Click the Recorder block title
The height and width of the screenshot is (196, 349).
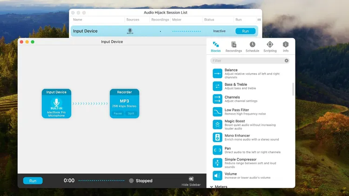point(124,92)
